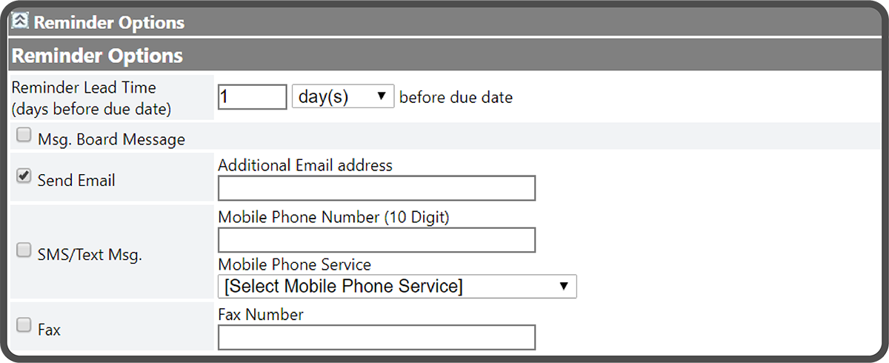Click the "SMS/Text Msg." label text
This screenshot has height=363, width=889.
pos(90,254)
